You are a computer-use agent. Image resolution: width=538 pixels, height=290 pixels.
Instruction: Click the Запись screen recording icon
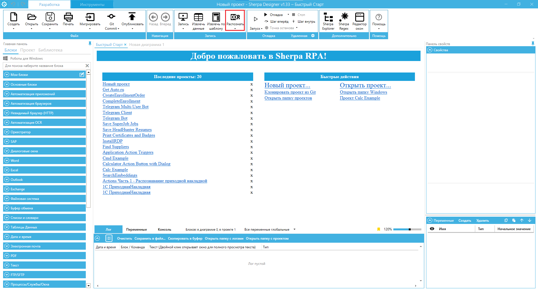tap(183, 17)
